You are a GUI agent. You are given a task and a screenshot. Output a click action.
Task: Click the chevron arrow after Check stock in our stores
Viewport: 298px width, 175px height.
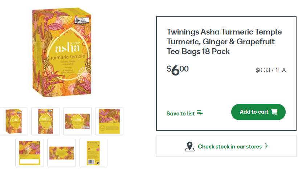(x=266, y=146)
